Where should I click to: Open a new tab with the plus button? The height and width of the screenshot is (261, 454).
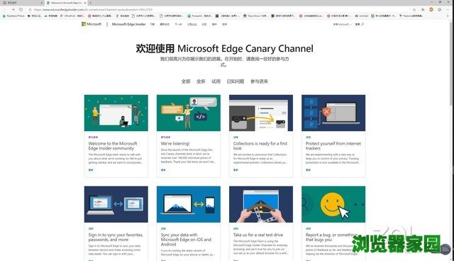point(90,3)
